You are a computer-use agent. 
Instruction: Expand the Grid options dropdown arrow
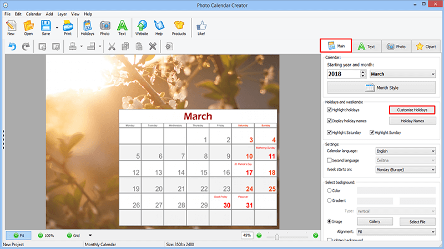click(90, 236)
